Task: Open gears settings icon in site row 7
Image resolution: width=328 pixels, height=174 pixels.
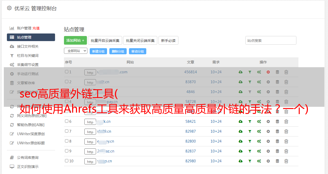Action: pos(259,131)
